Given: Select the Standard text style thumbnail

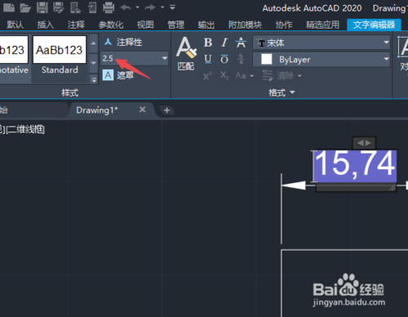Looking at the screenshot, I should pos(60,56).
